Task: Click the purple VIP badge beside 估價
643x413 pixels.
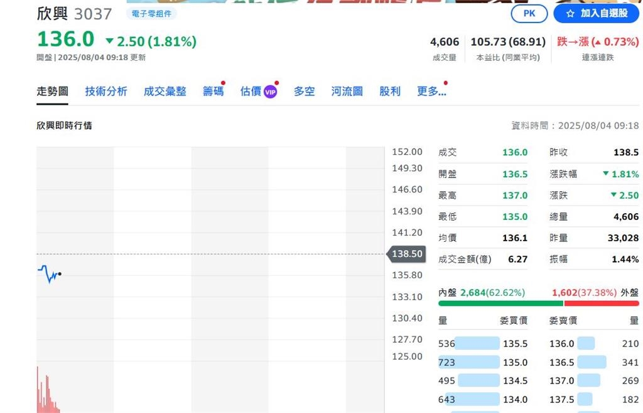Action: pyautogui.click(x=270, y=90)
